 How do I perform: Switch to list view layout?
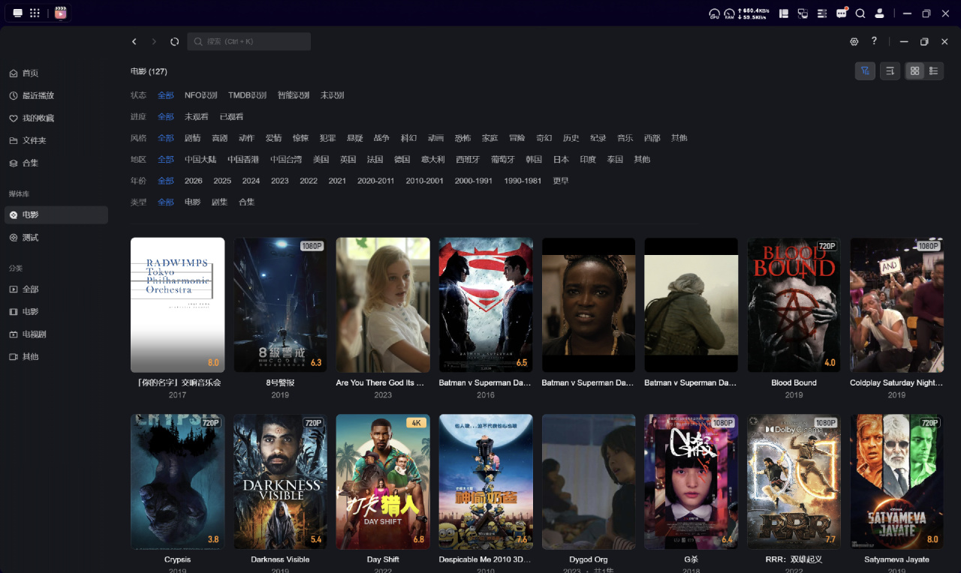point(934,70)
